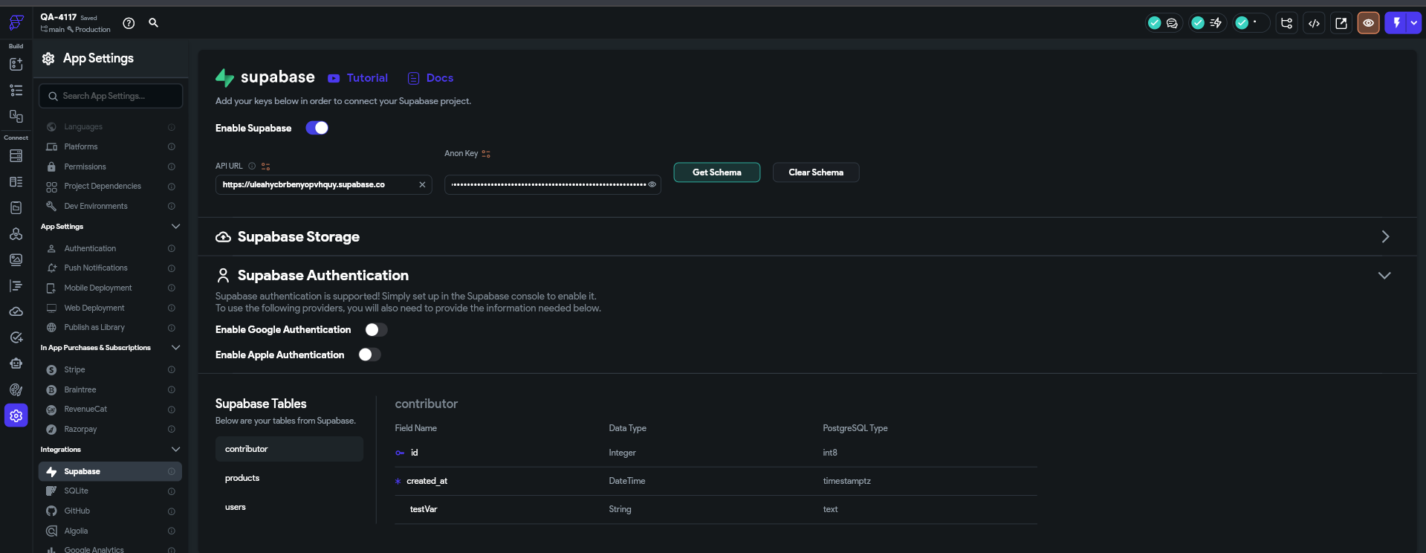
Task: Open the Supabase Docs link
Action: (430, 78)
